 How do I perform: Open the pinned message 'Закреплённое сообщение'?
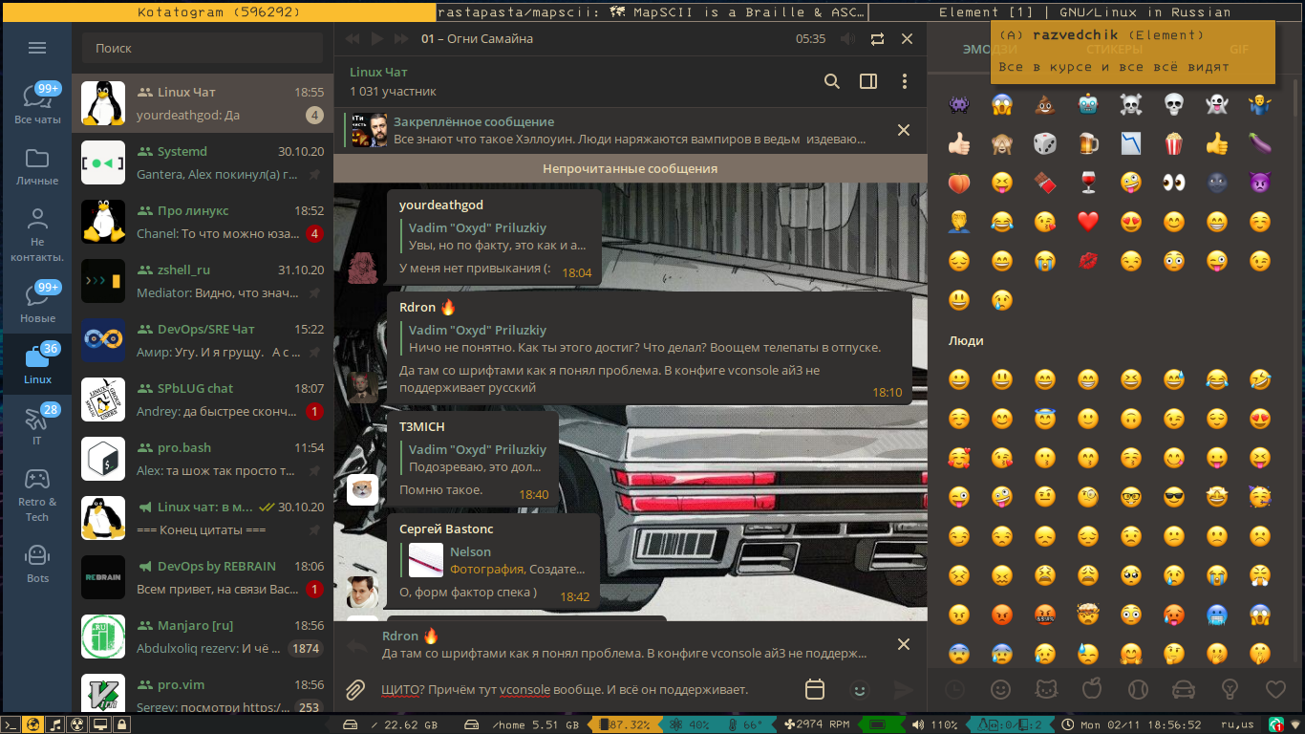point(612,130)
